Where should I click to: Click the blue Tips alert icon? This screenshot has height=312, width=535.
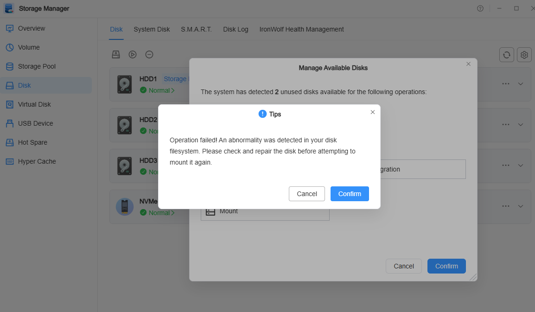click(262, 114)
